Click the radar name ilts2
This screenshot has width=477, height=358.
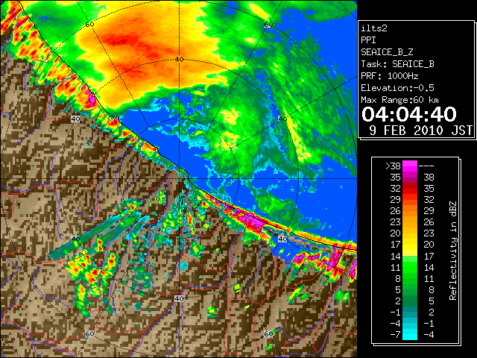pyautogui.click(x=374, y=28)
